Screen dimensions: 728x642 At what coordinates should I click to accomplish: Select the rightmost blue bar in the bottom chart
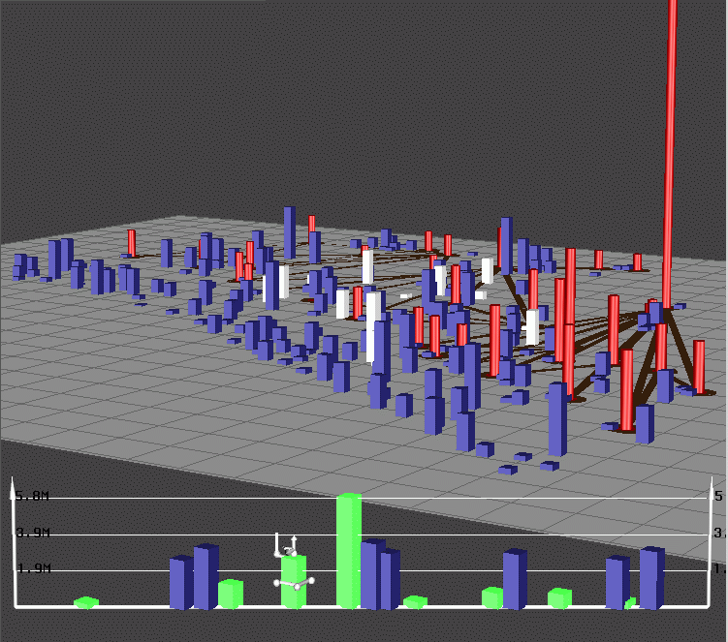(651, 577)
